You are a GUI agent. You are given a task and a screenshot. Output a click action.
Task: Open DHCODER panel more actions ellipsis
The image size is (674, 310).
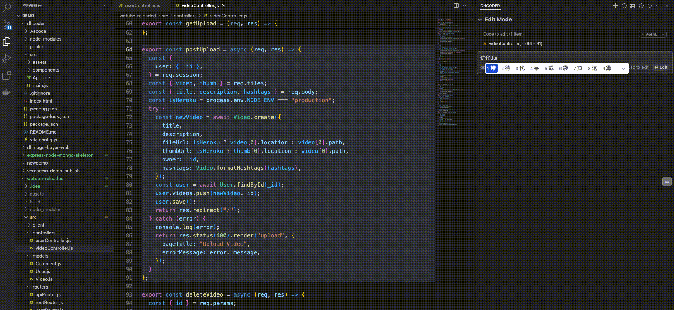658,6
